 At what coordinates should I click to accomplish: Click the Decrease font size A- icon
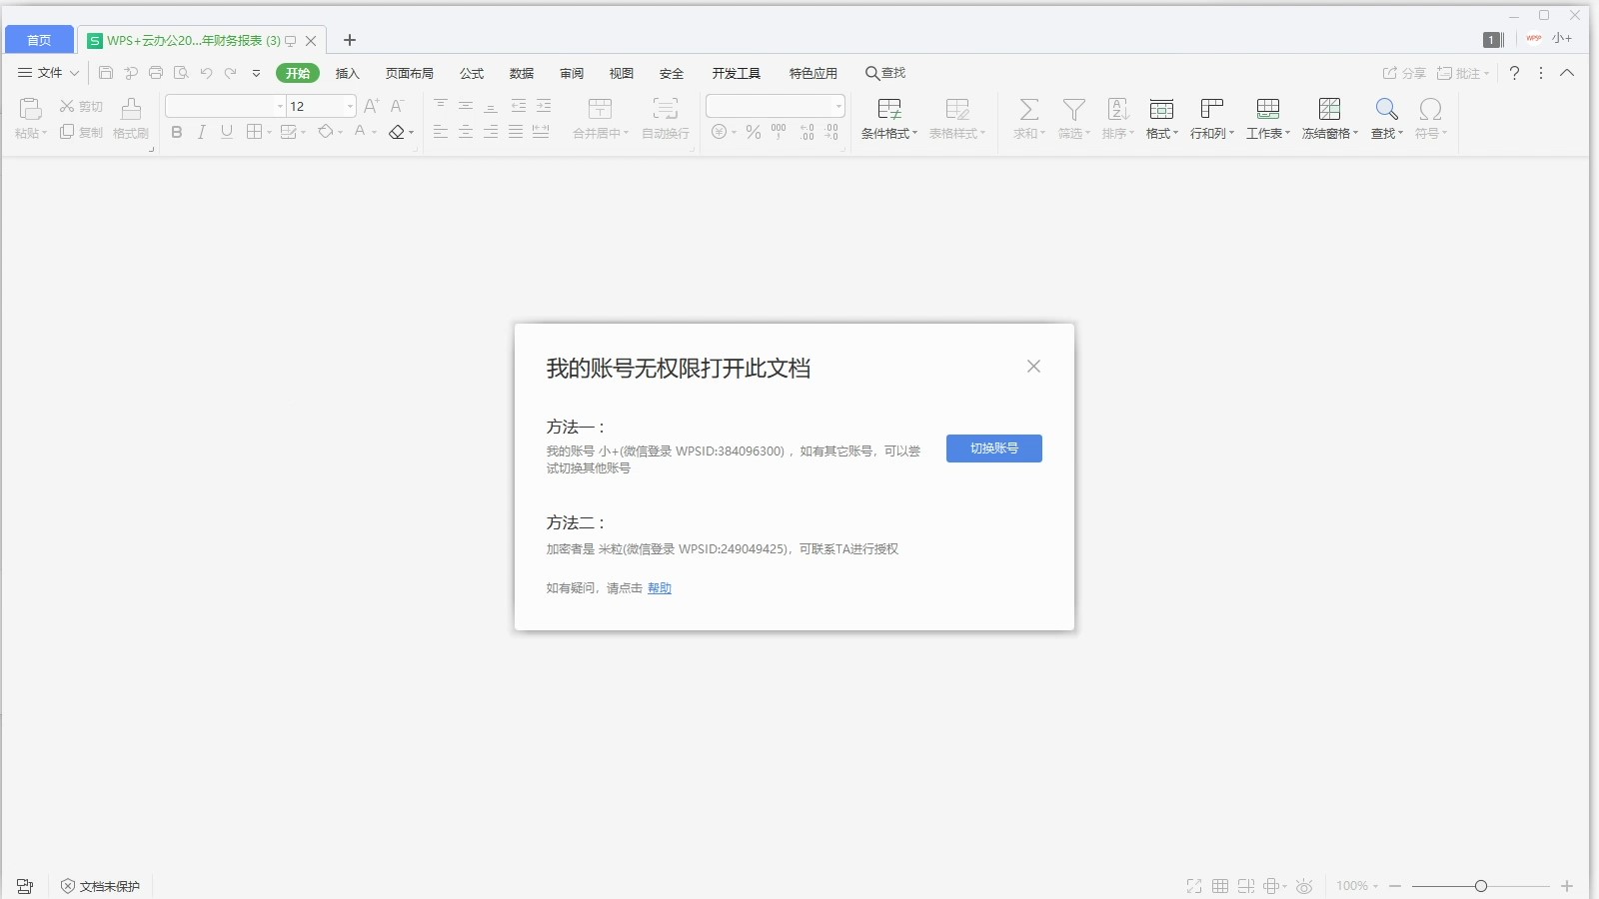397,106
